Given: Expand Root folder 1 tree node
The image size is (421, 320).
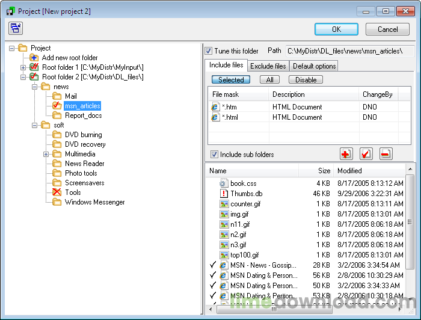Looking at the screenshot, I should (x=23, y=67).
